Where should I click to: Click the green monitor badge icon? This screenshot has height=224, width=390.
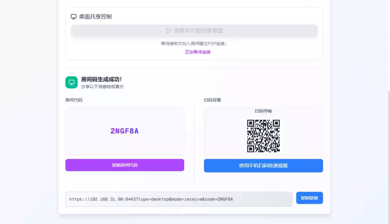click(x=71, y=82)
